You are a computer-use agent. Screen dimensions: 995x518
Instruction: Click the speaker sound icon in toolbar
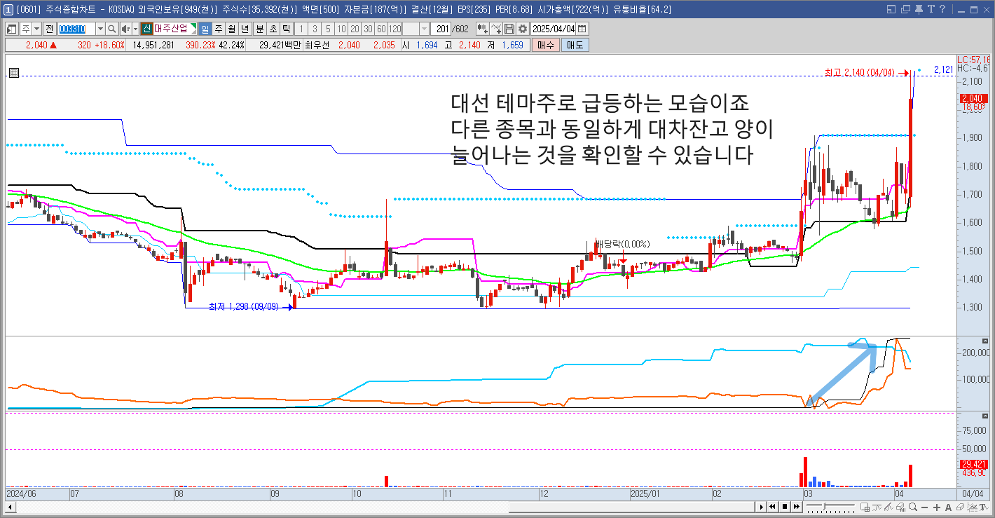pyautogui.click(x=125, y=29)
